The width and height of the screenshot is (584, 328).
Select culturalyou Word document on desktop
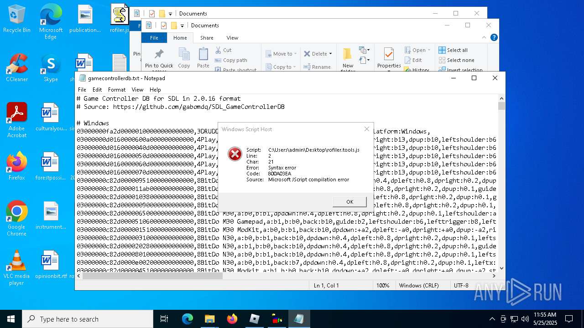coord(51,117)
